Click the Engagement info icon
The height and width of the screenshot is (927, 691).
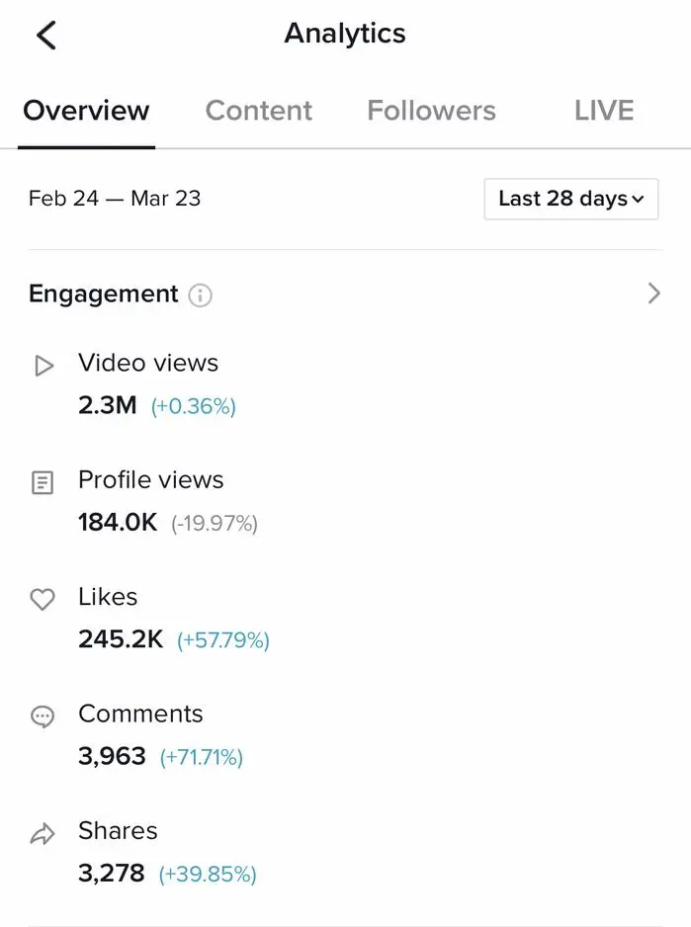200,295
